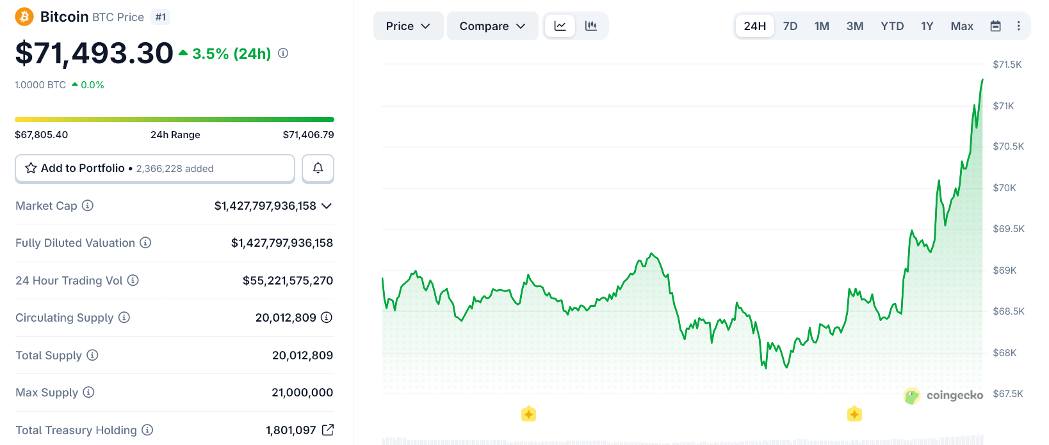This screenshot has height=445, width=1049.
Task: Click info icon beside 24h price change
Action: point(283,54)
